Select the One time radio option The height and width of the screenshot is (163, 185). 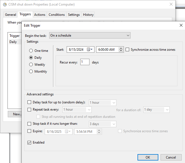click(x=31, y=51)
